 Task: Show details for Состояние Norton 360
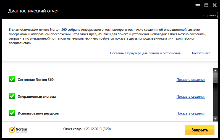pyautogui.click(x=191, y=80)
